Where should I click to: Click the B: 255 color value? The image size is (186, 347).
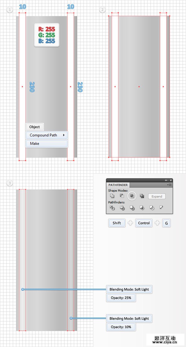(x=47, y=41)
